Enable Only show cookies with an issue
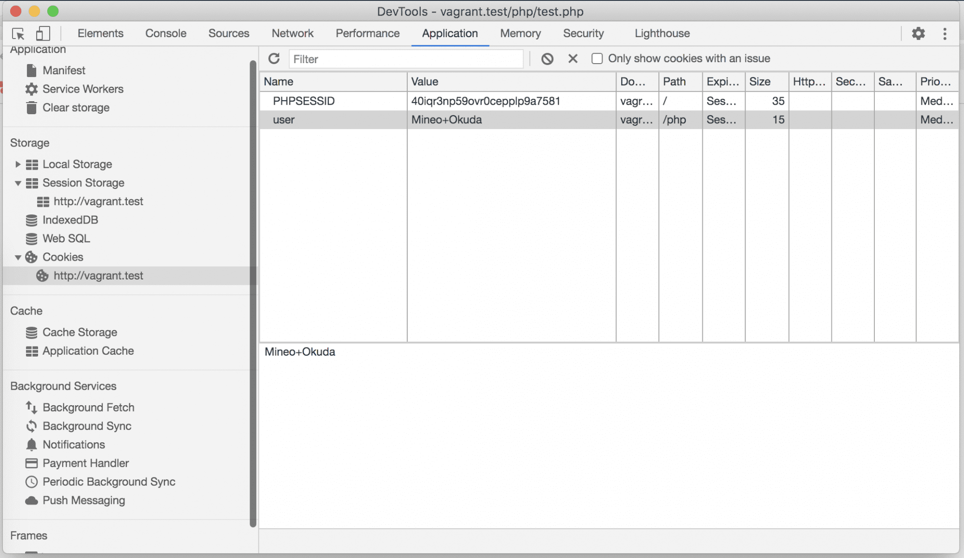Image resolution: width=964 pixels, height=558 pixels. click(x=597, y=59)
